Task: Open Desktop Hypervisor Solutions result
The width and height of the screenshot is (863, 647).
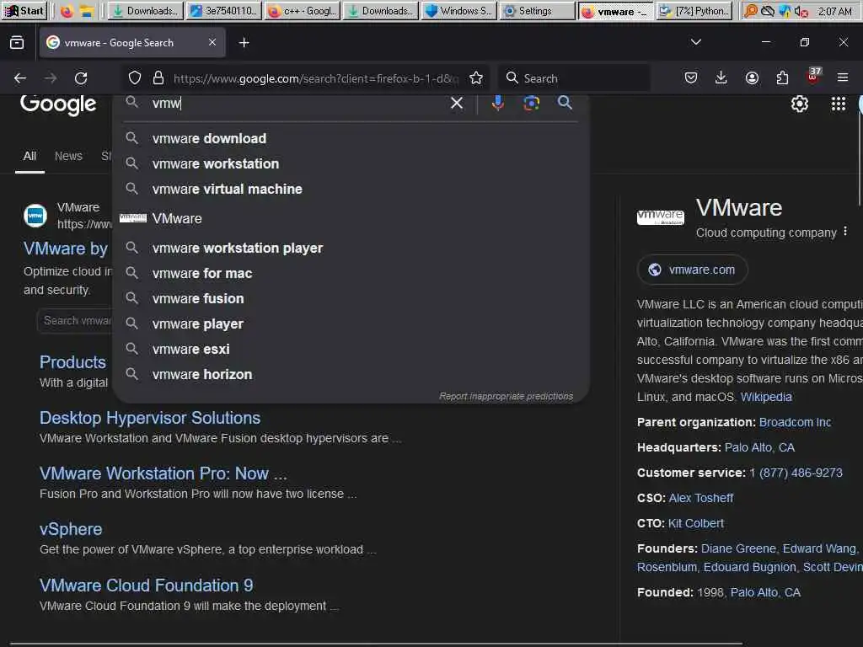Action: pyautogui.click(x=150, y=418)
